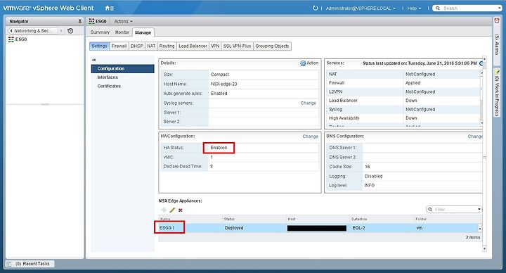This screenshot has width=506, height=273.
Task: Open the NAT sub-tab
Action: pos(151,46)
